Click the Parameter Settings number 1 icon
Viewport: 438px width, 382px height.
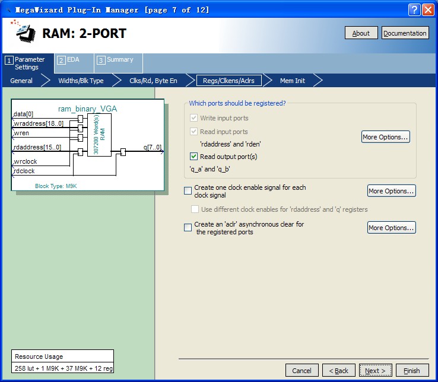pos(9,60)
